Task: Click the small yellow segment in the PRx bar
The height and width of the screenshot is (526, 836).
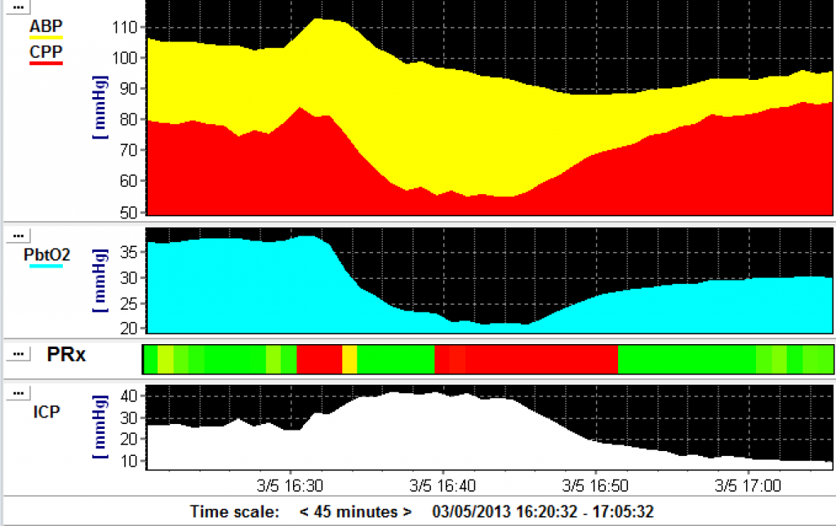Action: (349, 359)
